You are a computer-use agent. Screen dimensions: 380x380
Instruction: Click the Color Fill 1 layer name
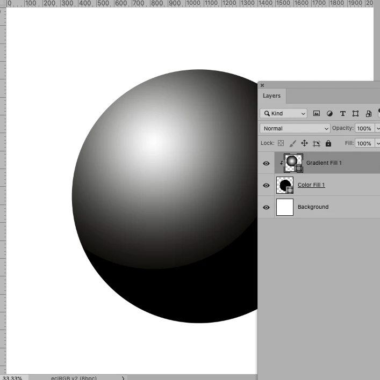[x=311, y=185]
